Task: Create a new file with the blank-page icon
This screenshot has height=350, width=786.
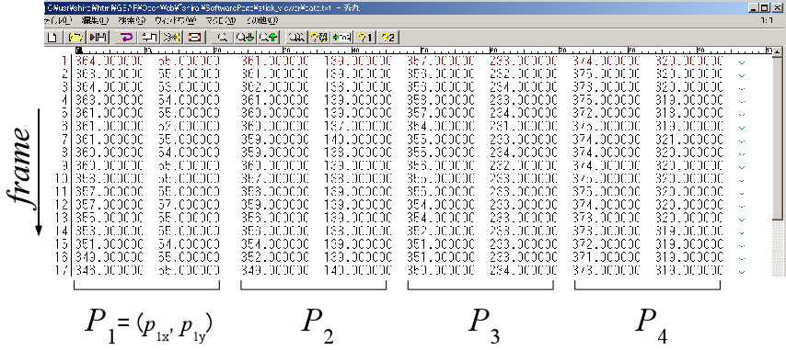Action: tap(52, 37)
